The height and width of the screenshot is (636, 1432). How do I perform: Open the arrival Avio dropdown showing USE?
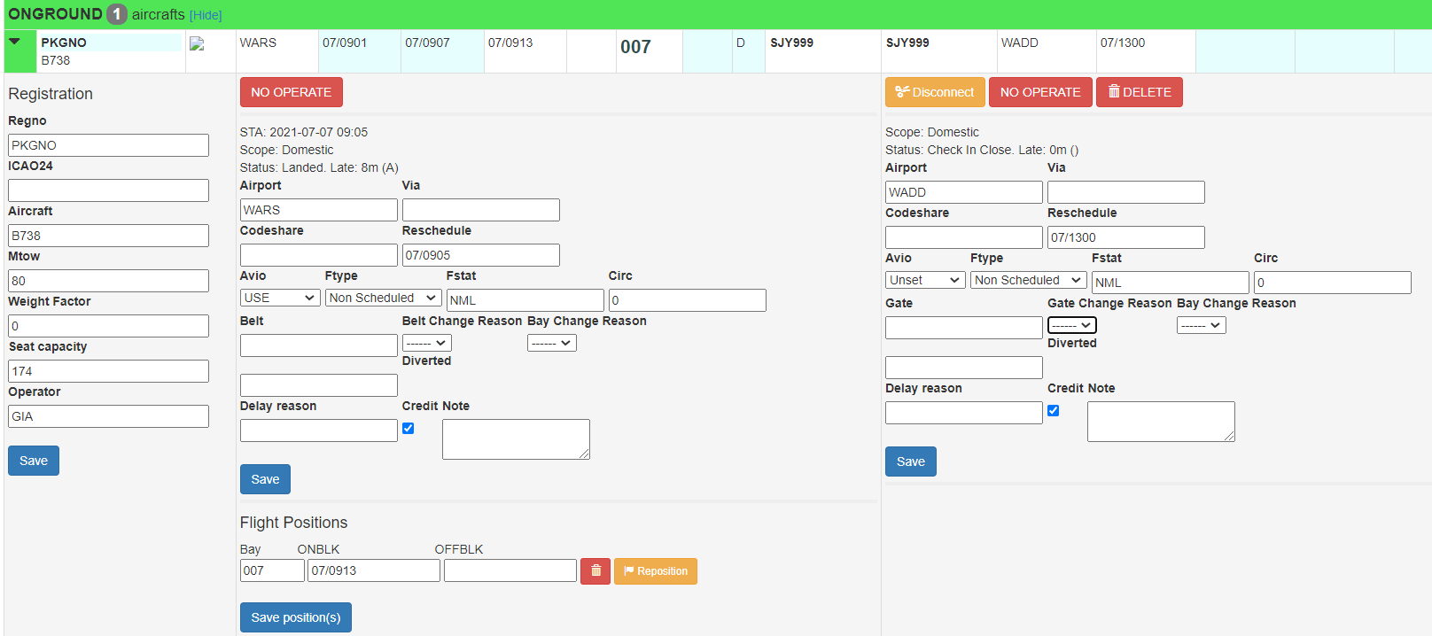[280, 299]
